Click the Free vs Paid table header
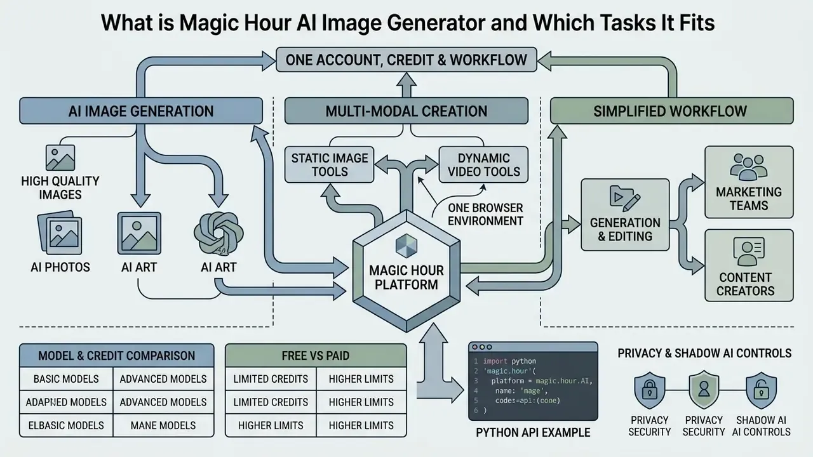This screenshot has width=813, height=457. click(x=316, y=355)
